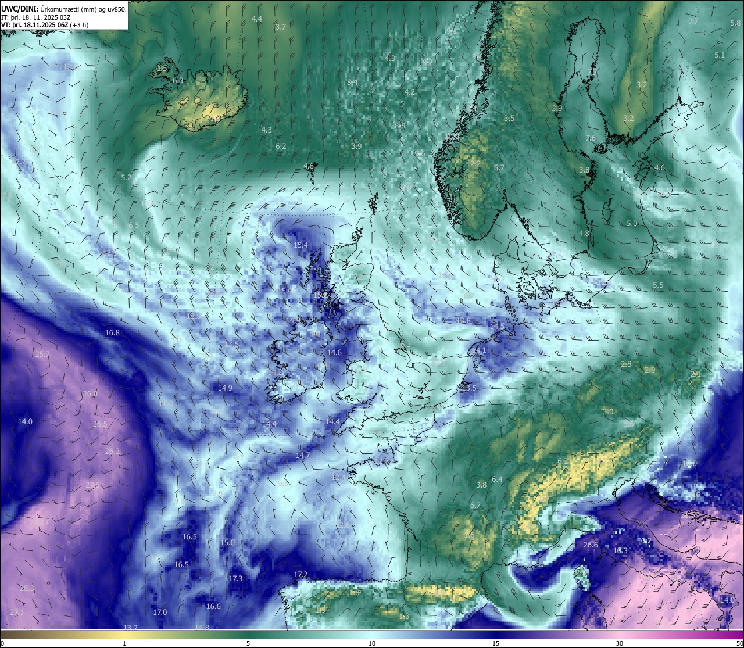The height and width of the screenshot is (648, 744).
Task: Click the 14.9 value southwest of Ireland
Action: pos(225,388)
